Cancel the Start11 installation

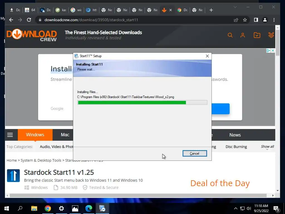pos(195,154)
